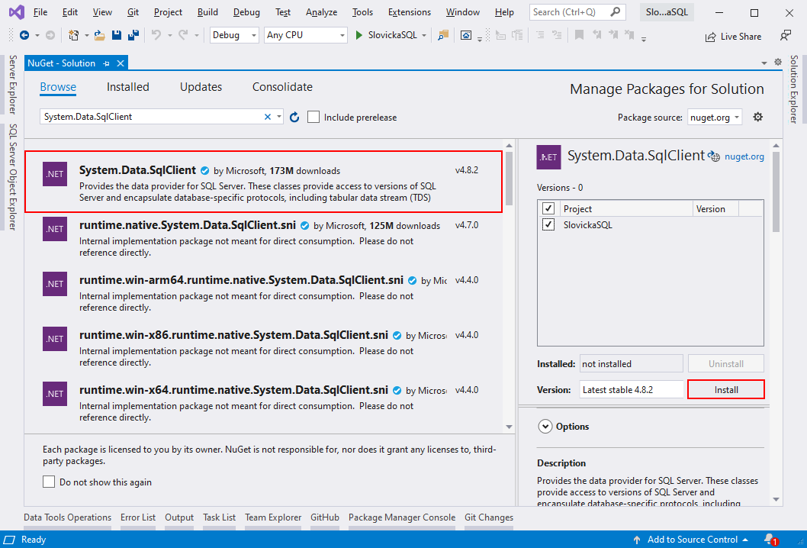Uncheck the SlovickaSQL project checkbox
Viewport: 807px width, 548px height.
coord(548,224)
